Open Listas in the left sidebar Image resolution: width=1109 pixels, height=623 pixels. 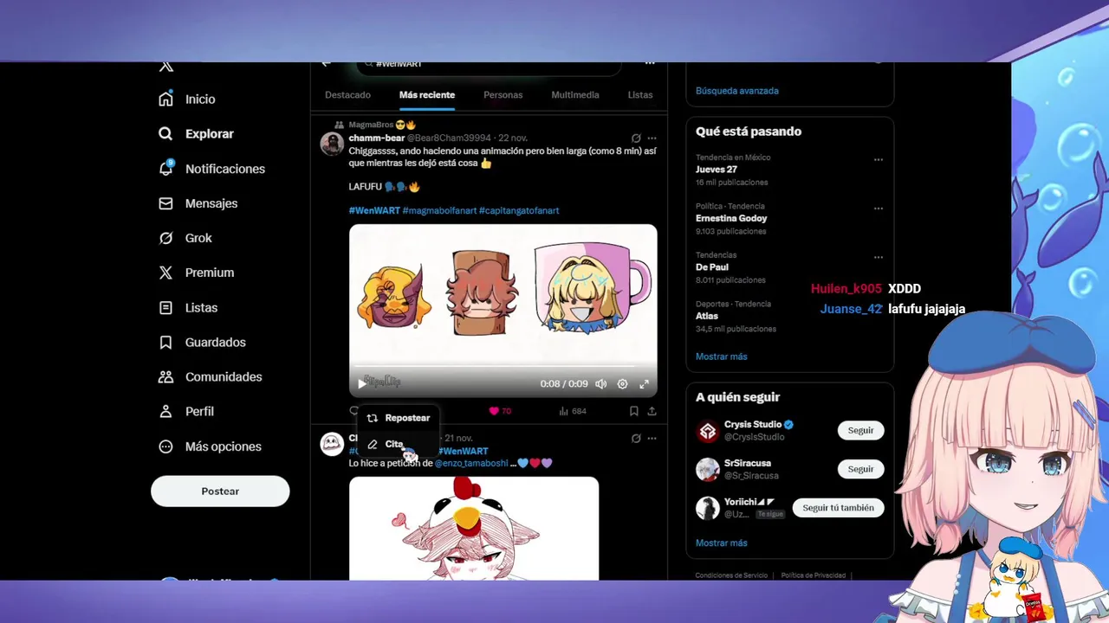coord(188,308)
